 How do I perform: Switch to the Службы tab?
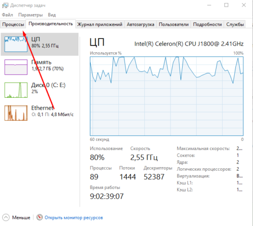pos(235,24)
